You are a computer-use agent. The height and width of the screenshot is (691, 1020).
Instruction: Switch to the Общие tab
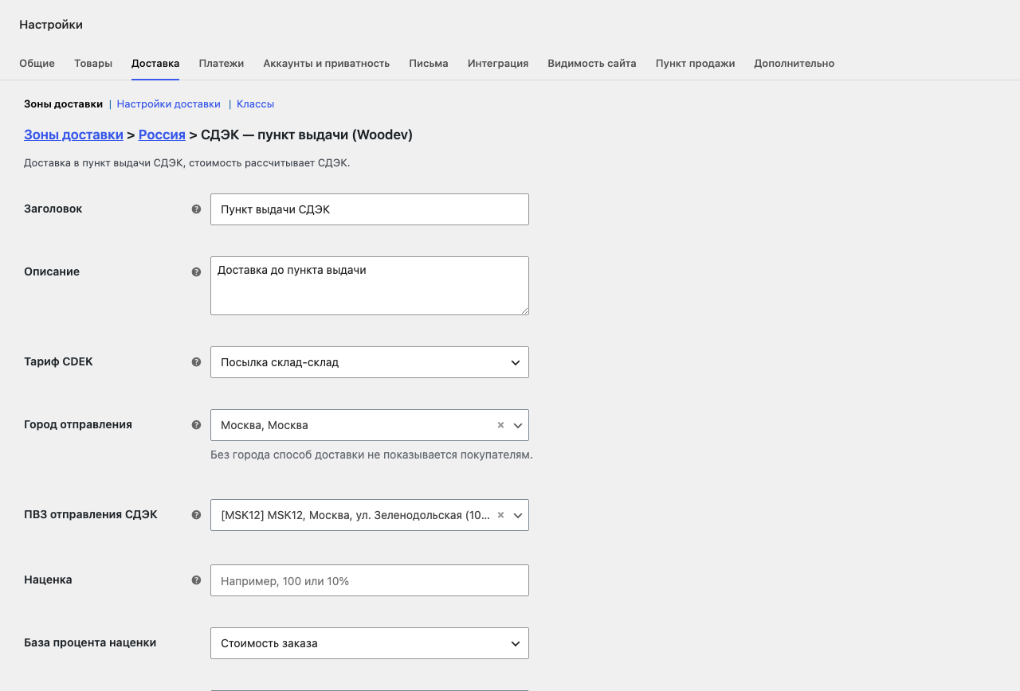[37, 64]
